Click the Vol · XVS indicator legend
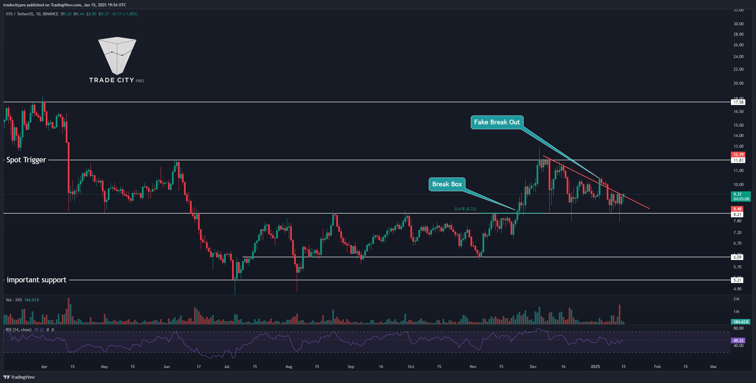This screenshot has width=756, height=383. (22, 300)
